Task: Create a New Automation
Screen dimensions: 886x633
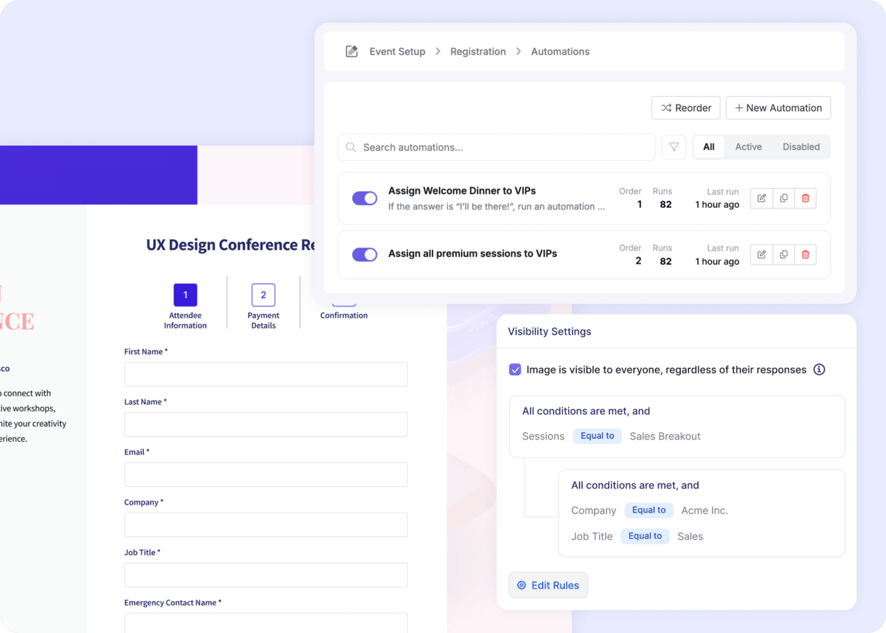Action: point(778,108)
